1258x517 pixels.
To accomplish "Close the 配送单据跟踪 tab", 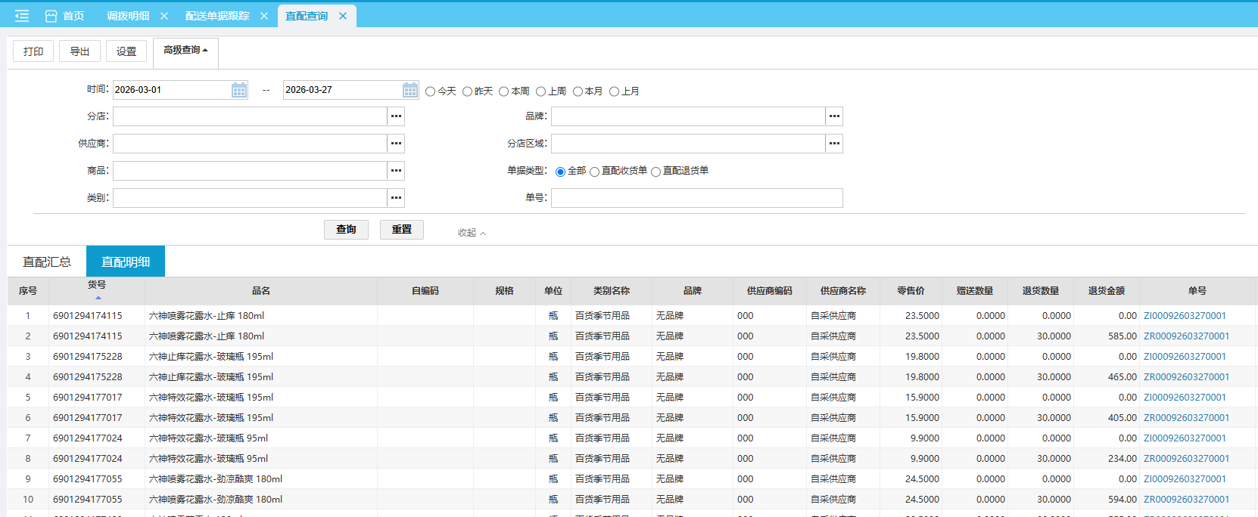I will tap(264, 16).
